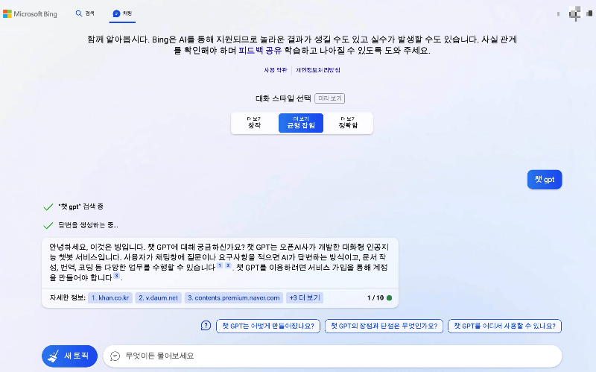Choose suggestion 챗 GPT를 어디서 사용할 수 있나요?
This screenshot has width=596, height=372.
[x=504, y=326]
